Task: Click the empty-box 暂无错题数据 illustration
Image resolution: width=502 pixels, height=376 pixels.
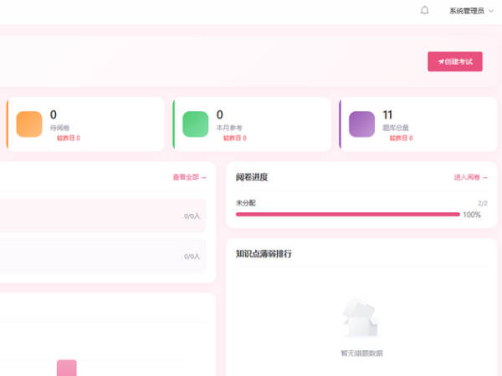Action: click(x=361, y=318)
